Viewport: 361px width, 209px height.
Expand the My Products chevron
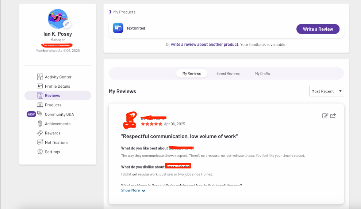coord(110,12)
